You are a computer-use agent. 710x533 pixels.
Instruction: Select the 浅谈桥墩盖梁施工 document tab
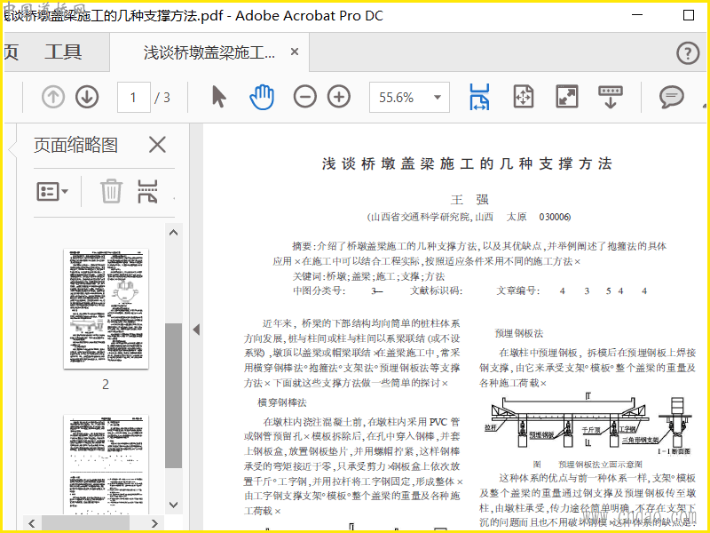pos(209,52)
